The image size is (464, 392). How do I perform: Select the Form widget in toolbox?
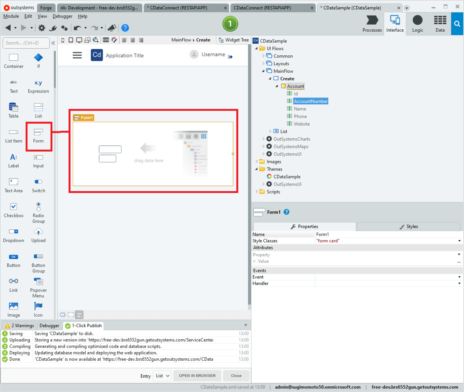click(38, 136)
